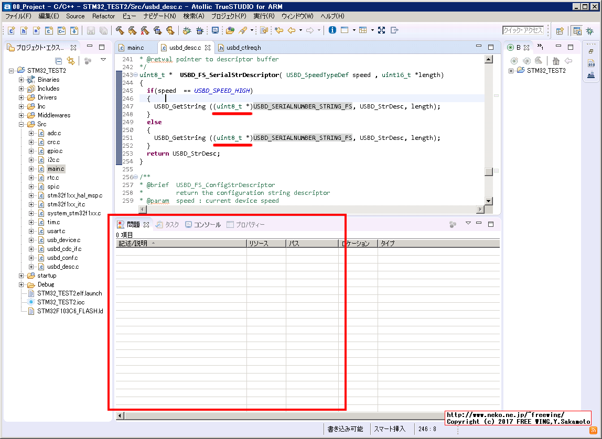Viewport: 602px width, 439px height.
Task: Toggle C/C++ perspective button at top right
Action: [577, 30]
